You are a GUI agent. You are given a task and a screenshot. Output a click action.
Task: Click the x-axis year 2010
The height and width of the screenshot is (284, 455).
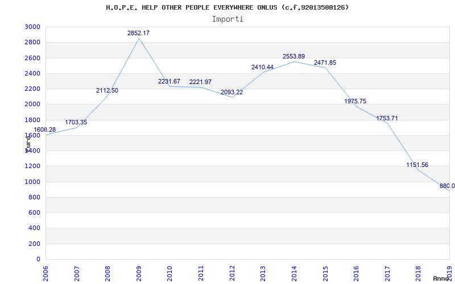point(169,273)
